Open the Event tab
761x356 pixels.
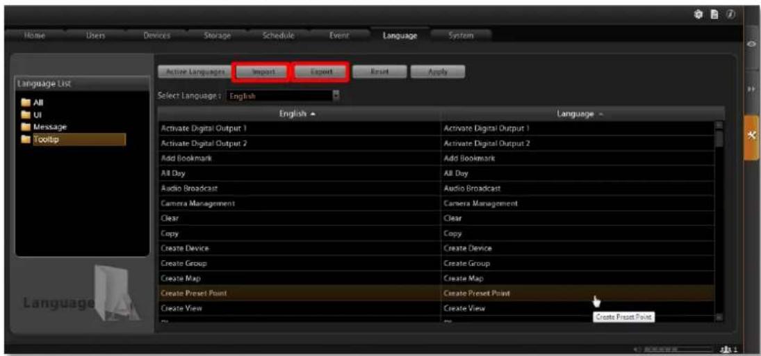[x=338, y=35]
